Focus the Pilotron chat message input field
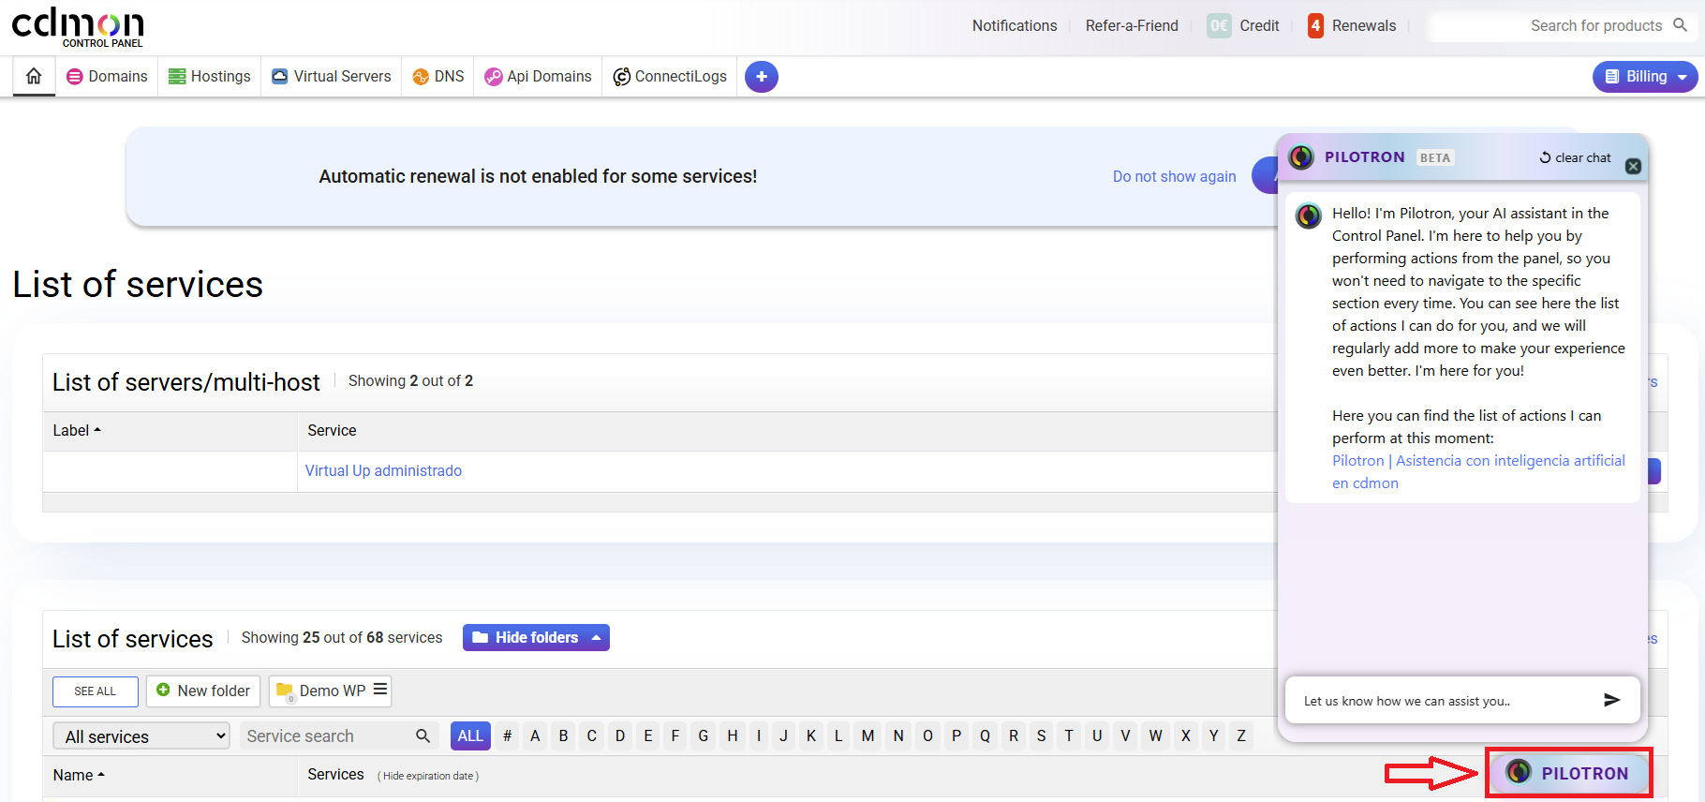Image resolution: width=1705 pixels, height=802 pixels. click(x=1443, y=701)
